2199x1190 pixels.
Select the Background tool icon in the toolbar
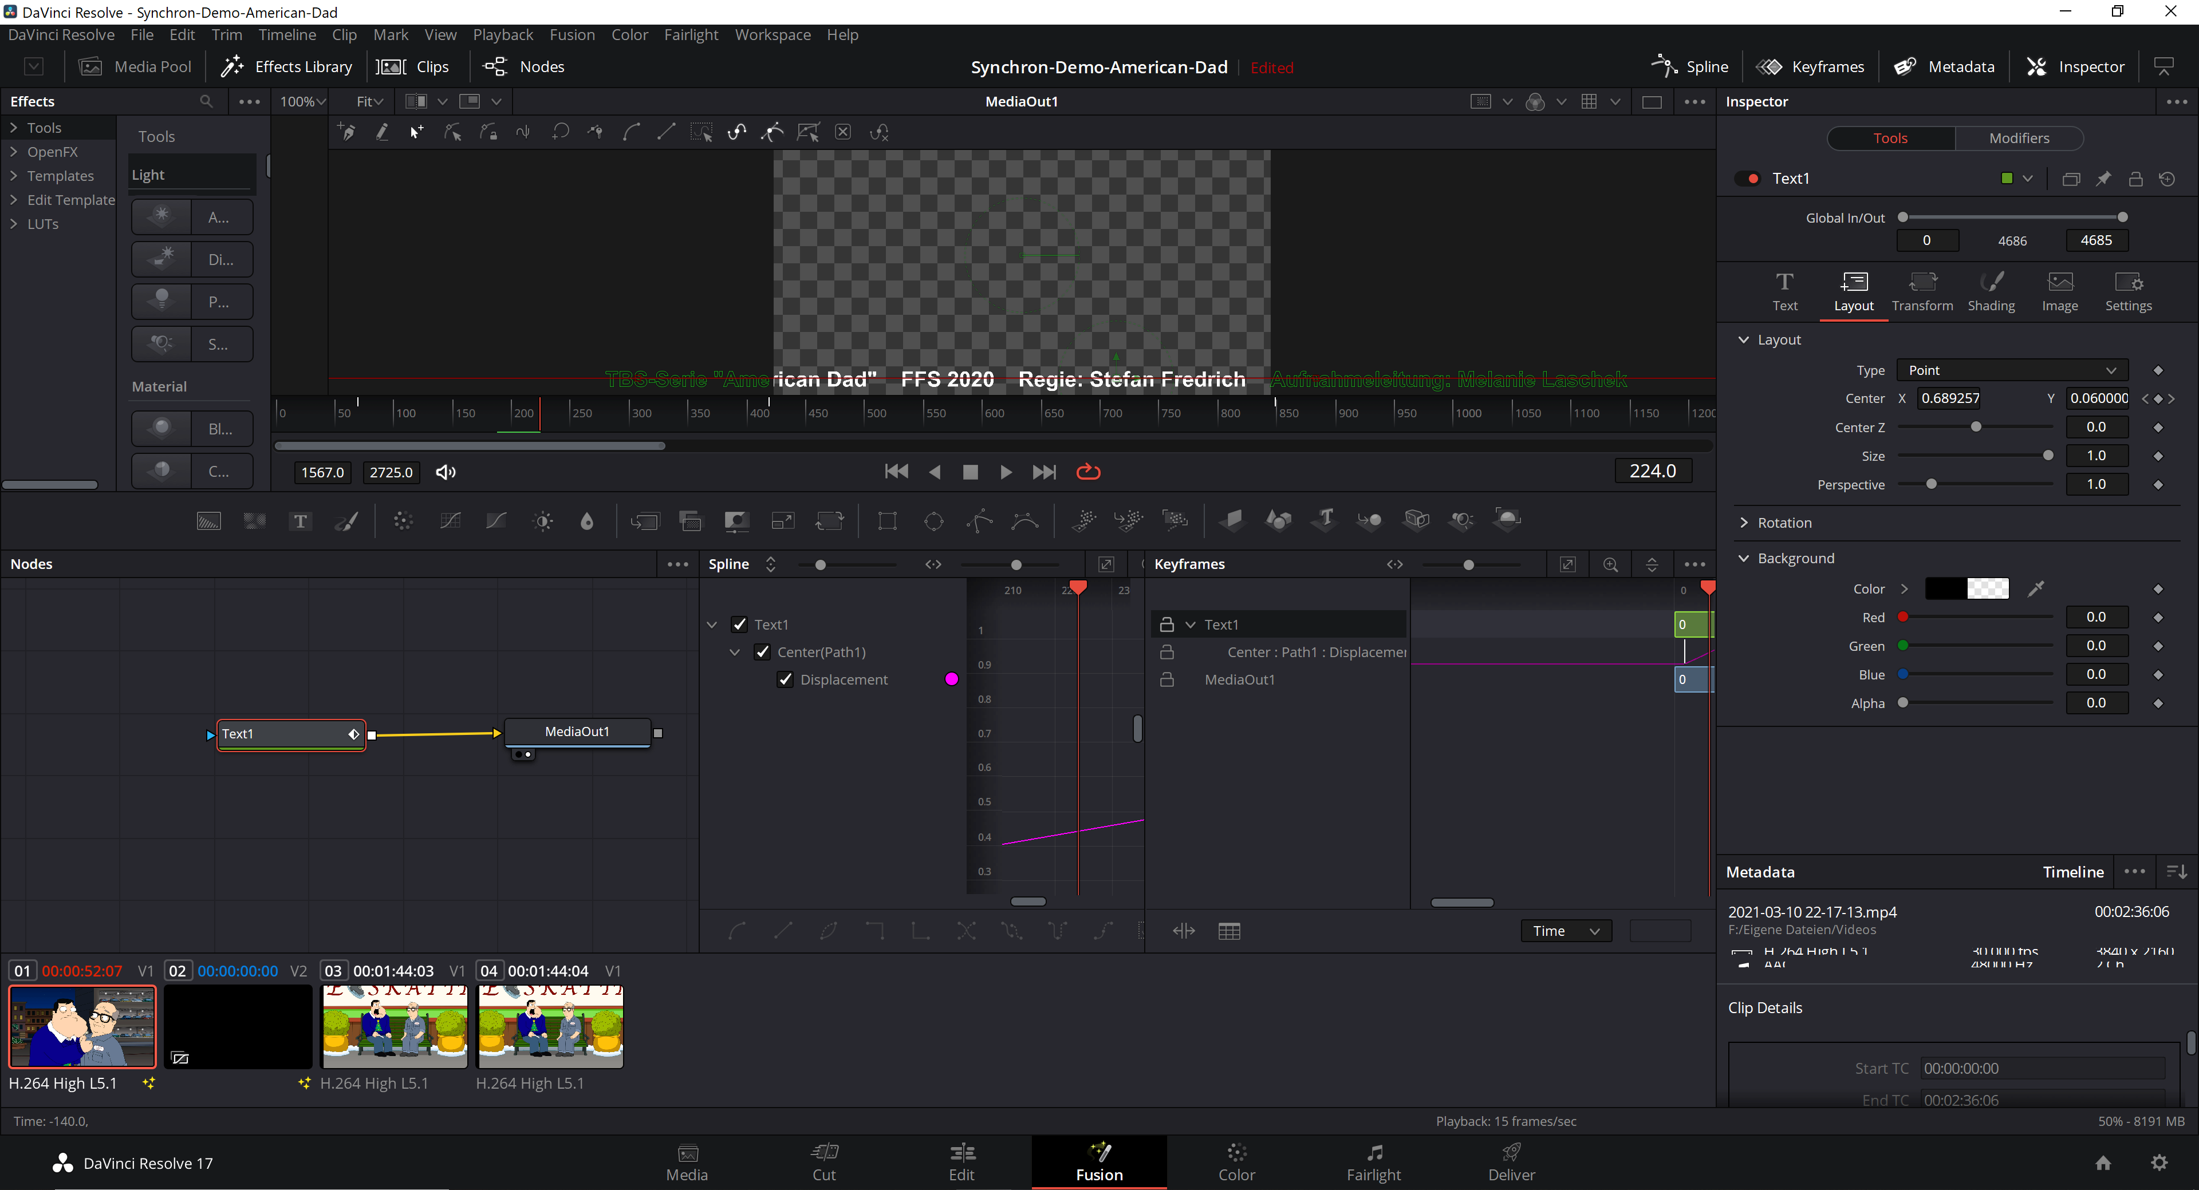(208, 520)
